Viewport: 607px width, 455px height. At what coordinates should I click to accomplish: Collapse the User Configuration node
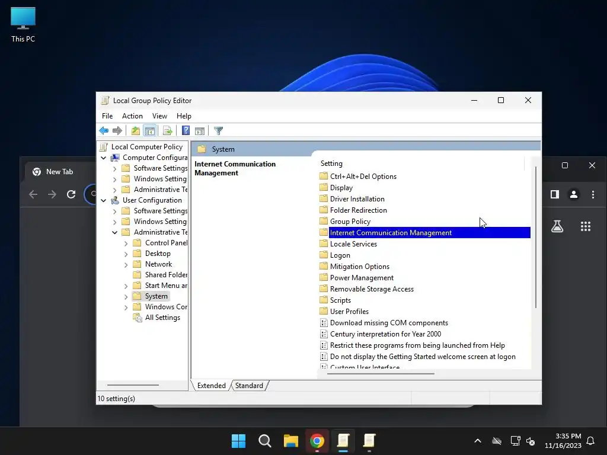[103, 200]
